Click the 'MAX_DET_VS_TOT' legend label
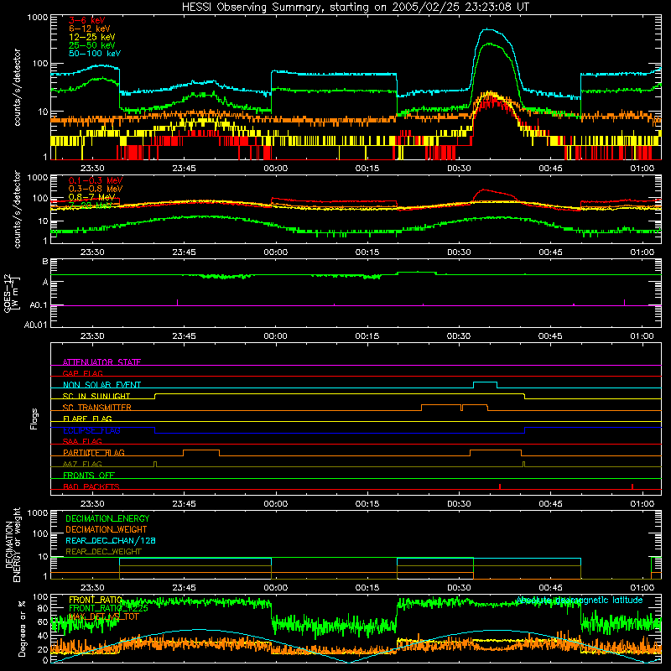This screenshot has width=671, height=671. [x=103, y=616]
